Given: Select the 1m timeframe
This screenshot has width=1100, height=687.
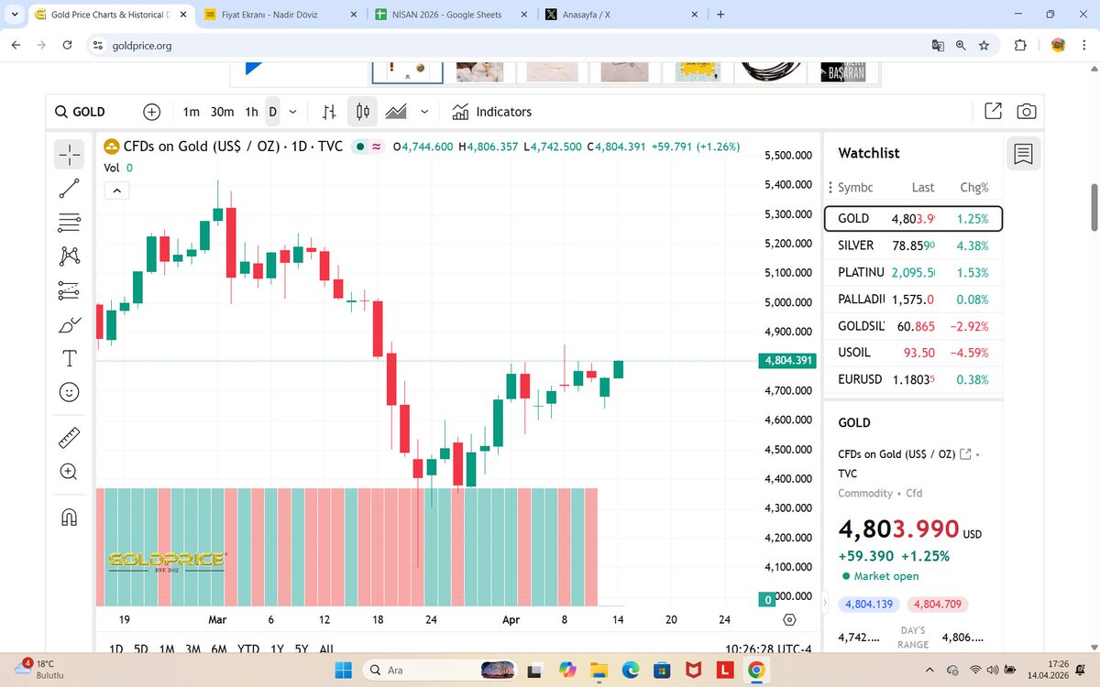Looking at the screenshot, I should point(191,112).
